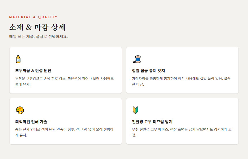This screenshot has height=159, width=248.
Task: Click the ampersand in the '소재 & 마감 상세' heading
Action: coord(29,28)
